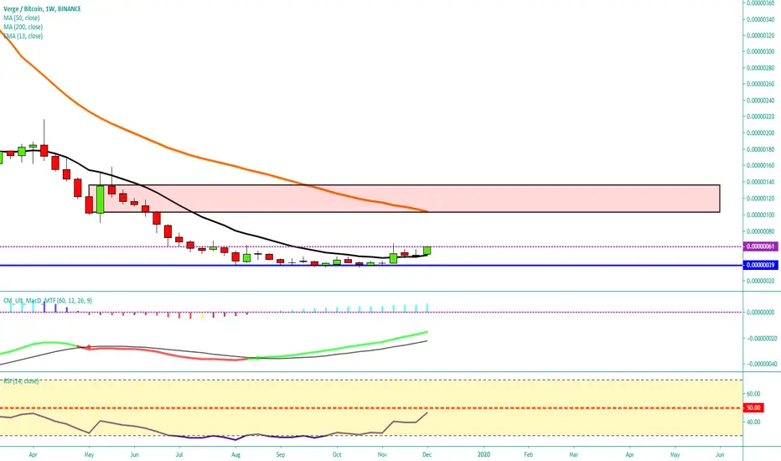Click the Aug label on time axis
The width and height of the screenshot is (781, 461).
click(236, 454)
